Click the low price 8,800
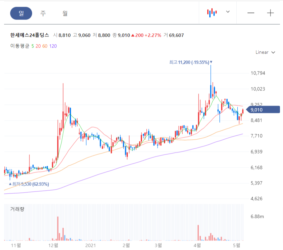Viewport: 283px width, 250px height. [104, 35]
